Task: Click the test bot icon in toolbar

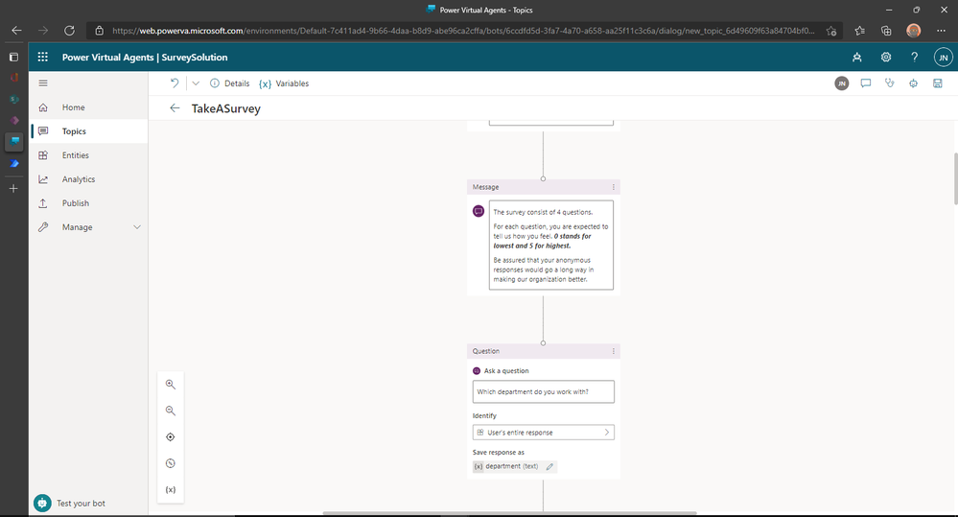Action: pos(913,83)
